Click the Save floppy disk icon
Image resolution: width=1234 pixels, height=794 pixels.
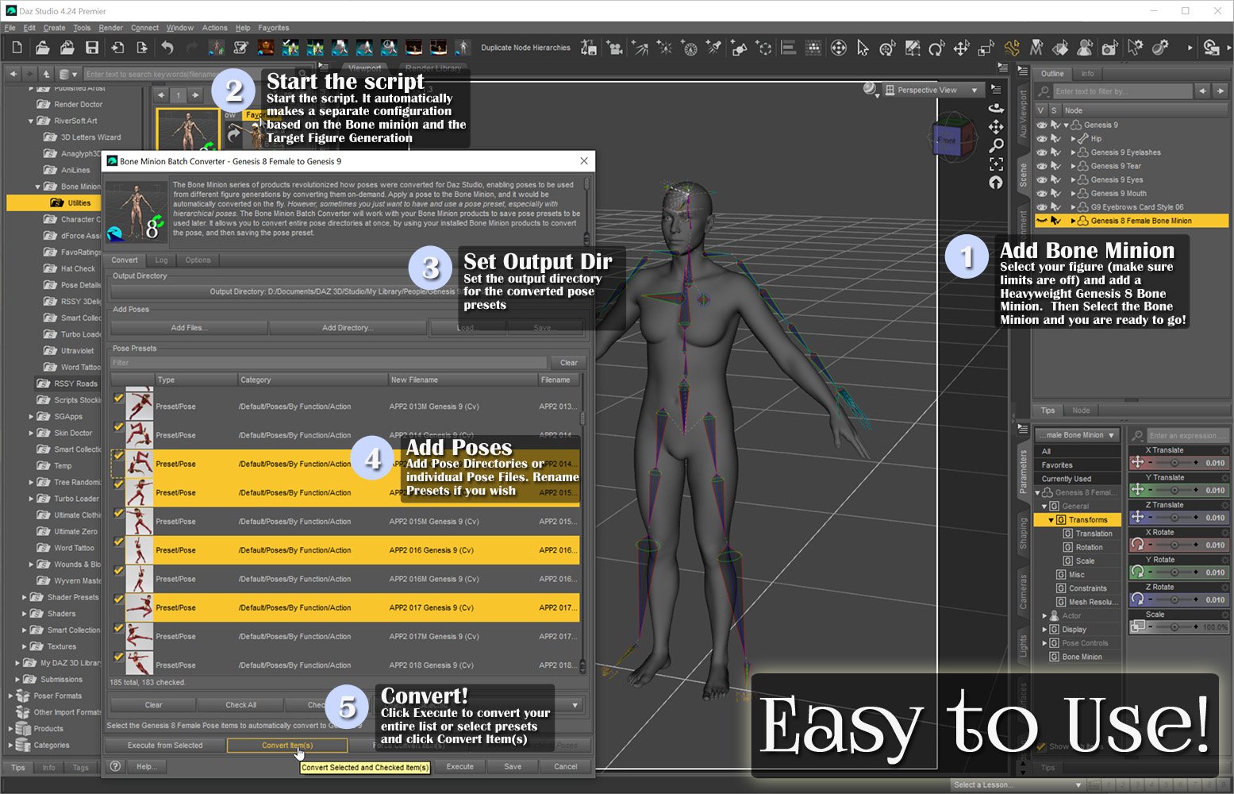[92, 48]
